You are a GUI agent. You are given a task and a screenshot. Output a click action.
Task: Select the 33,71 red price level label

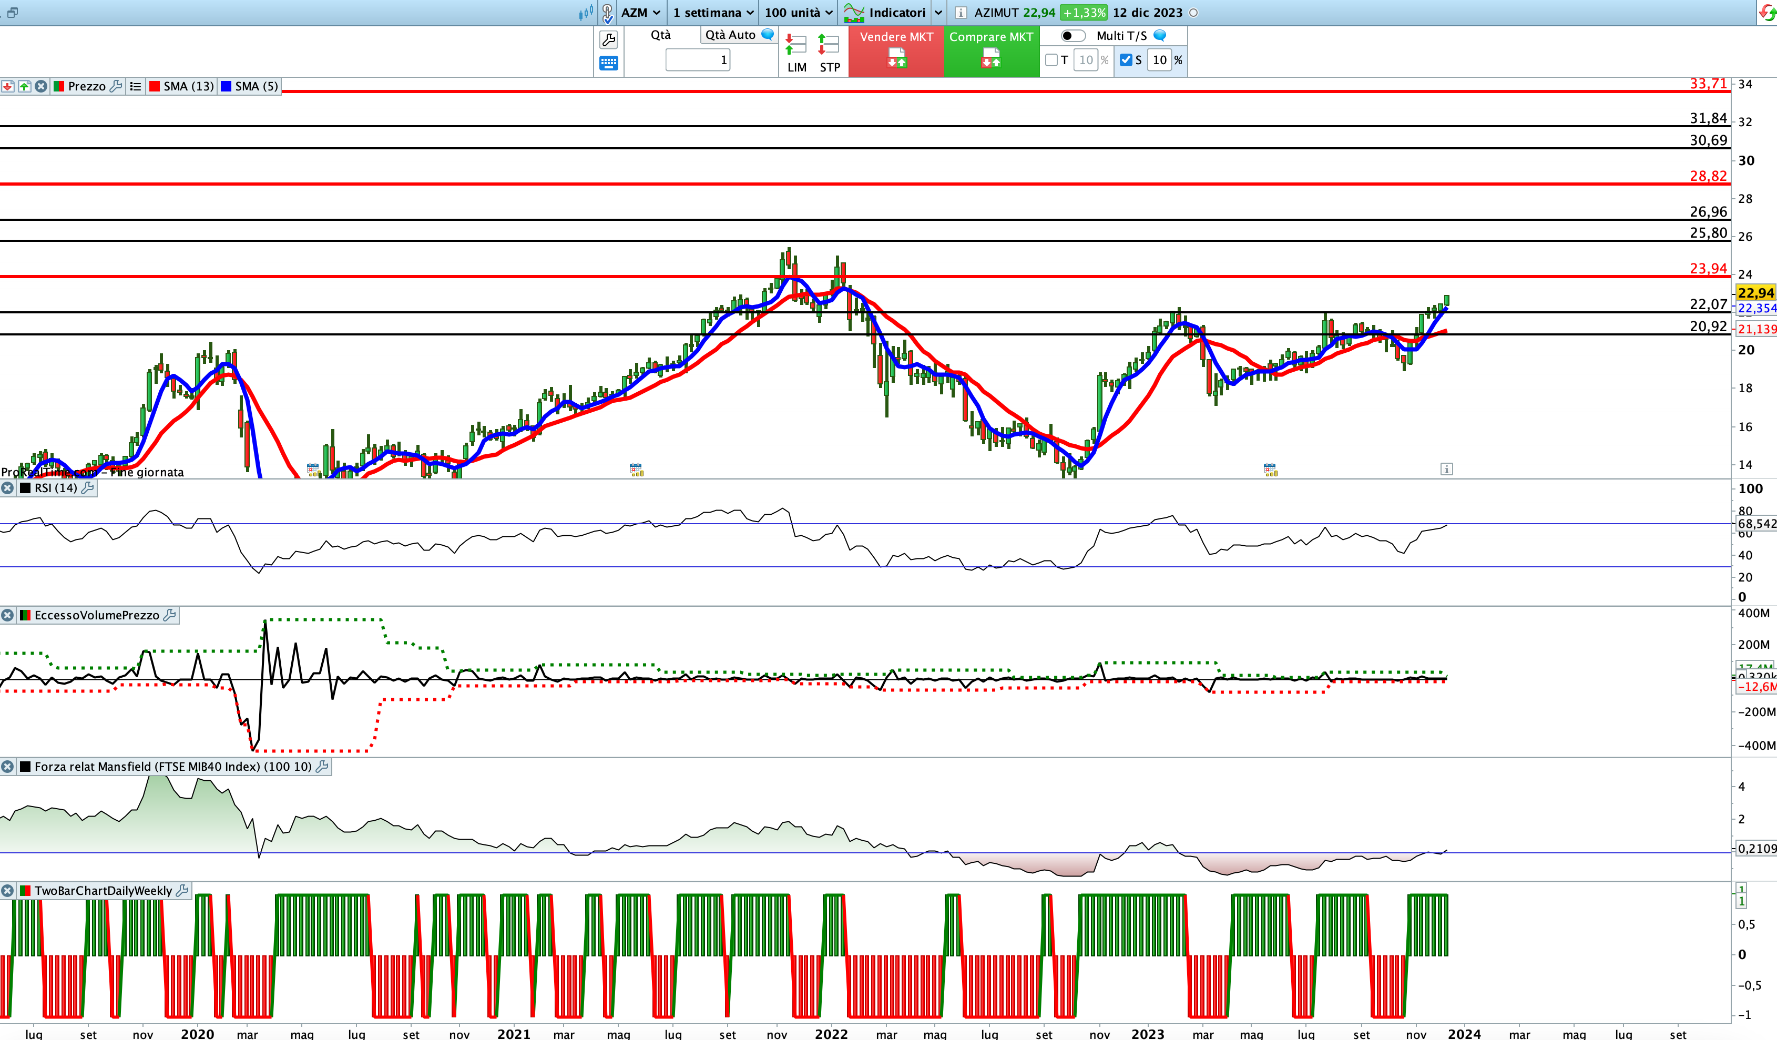tap(1708, 83)
